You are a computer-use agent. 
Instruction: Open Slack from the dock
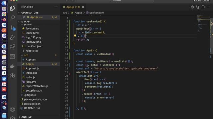pyautogui.click(x=4, y=68)
